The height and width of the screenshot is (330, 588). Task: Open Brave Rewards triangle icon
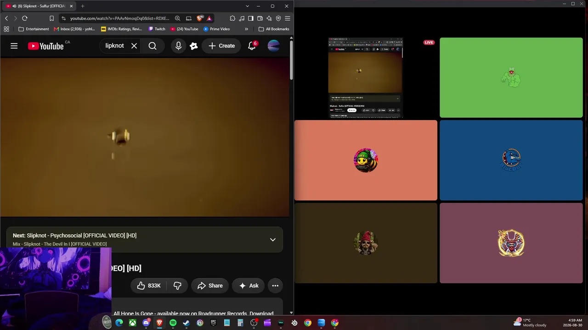pos(209,18)
